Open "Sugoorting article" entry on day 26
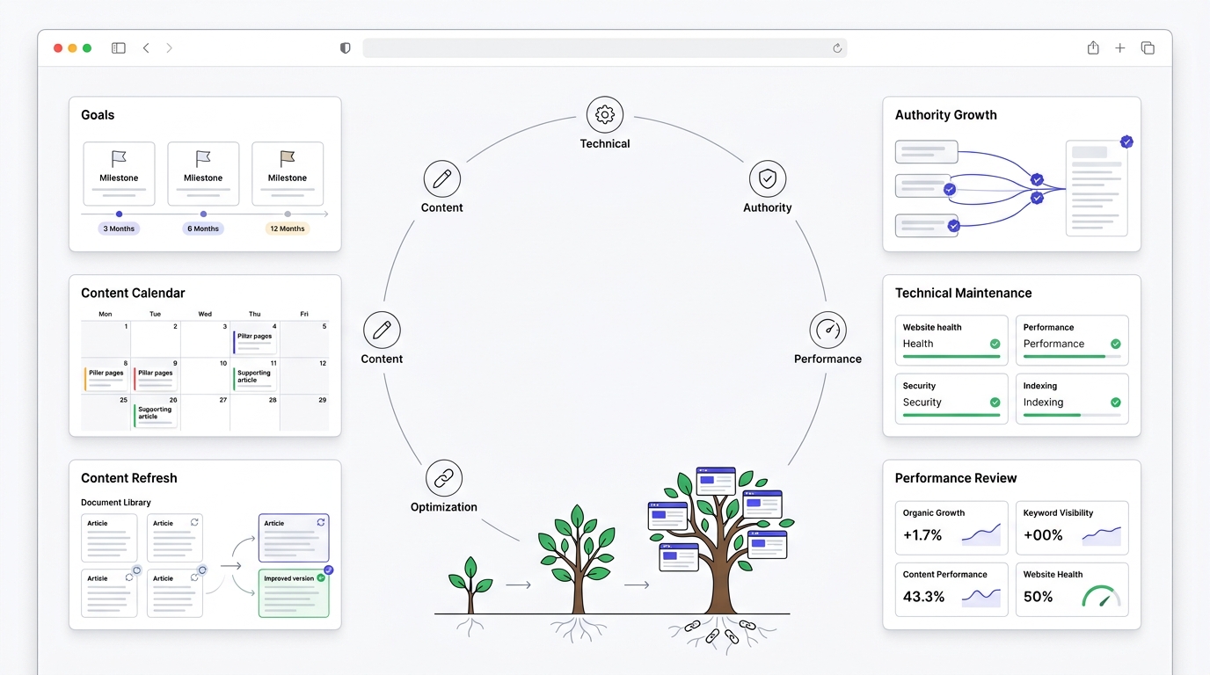The width and height of the screenshot is (1210, 675). pyautogui.click(x=156, y=416)
